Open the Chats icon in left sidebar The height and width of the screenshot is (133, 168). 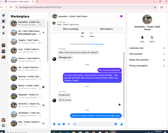pos(3,15)
